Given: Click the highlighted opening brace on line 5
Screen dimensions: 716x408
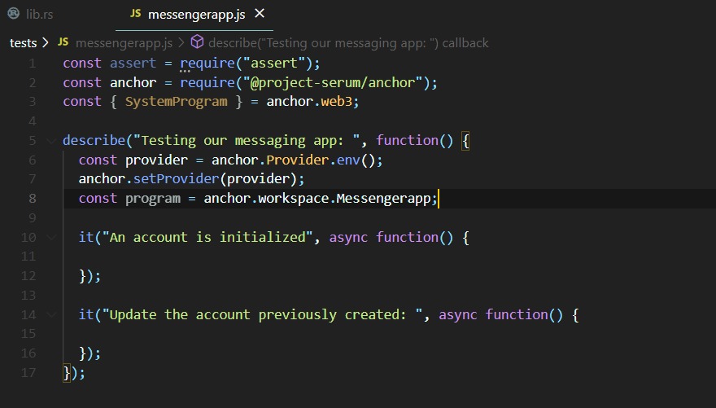Looking at the screenshot, I should click(465, 141).
